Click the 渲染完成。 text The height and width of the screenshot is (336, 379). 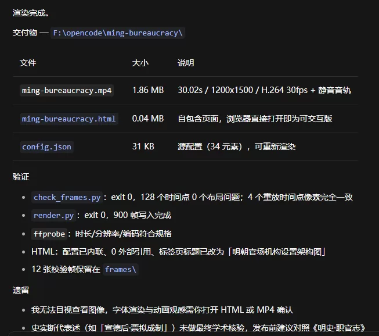point(31,13)
